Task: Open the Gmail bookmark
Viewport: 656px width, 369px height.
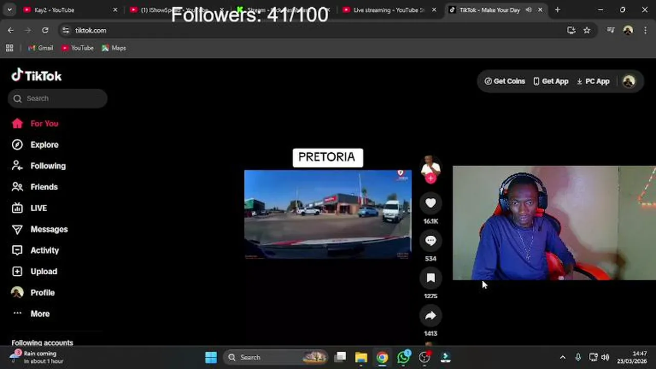Action: (x=40, y=48)
